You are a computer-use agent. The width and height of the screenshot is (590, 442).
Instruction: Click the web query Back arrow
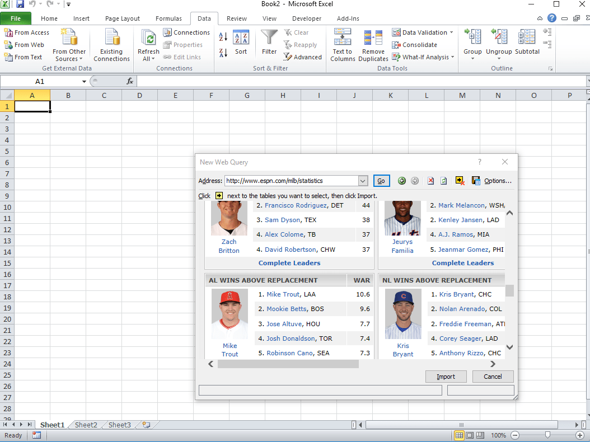[402, 181]
